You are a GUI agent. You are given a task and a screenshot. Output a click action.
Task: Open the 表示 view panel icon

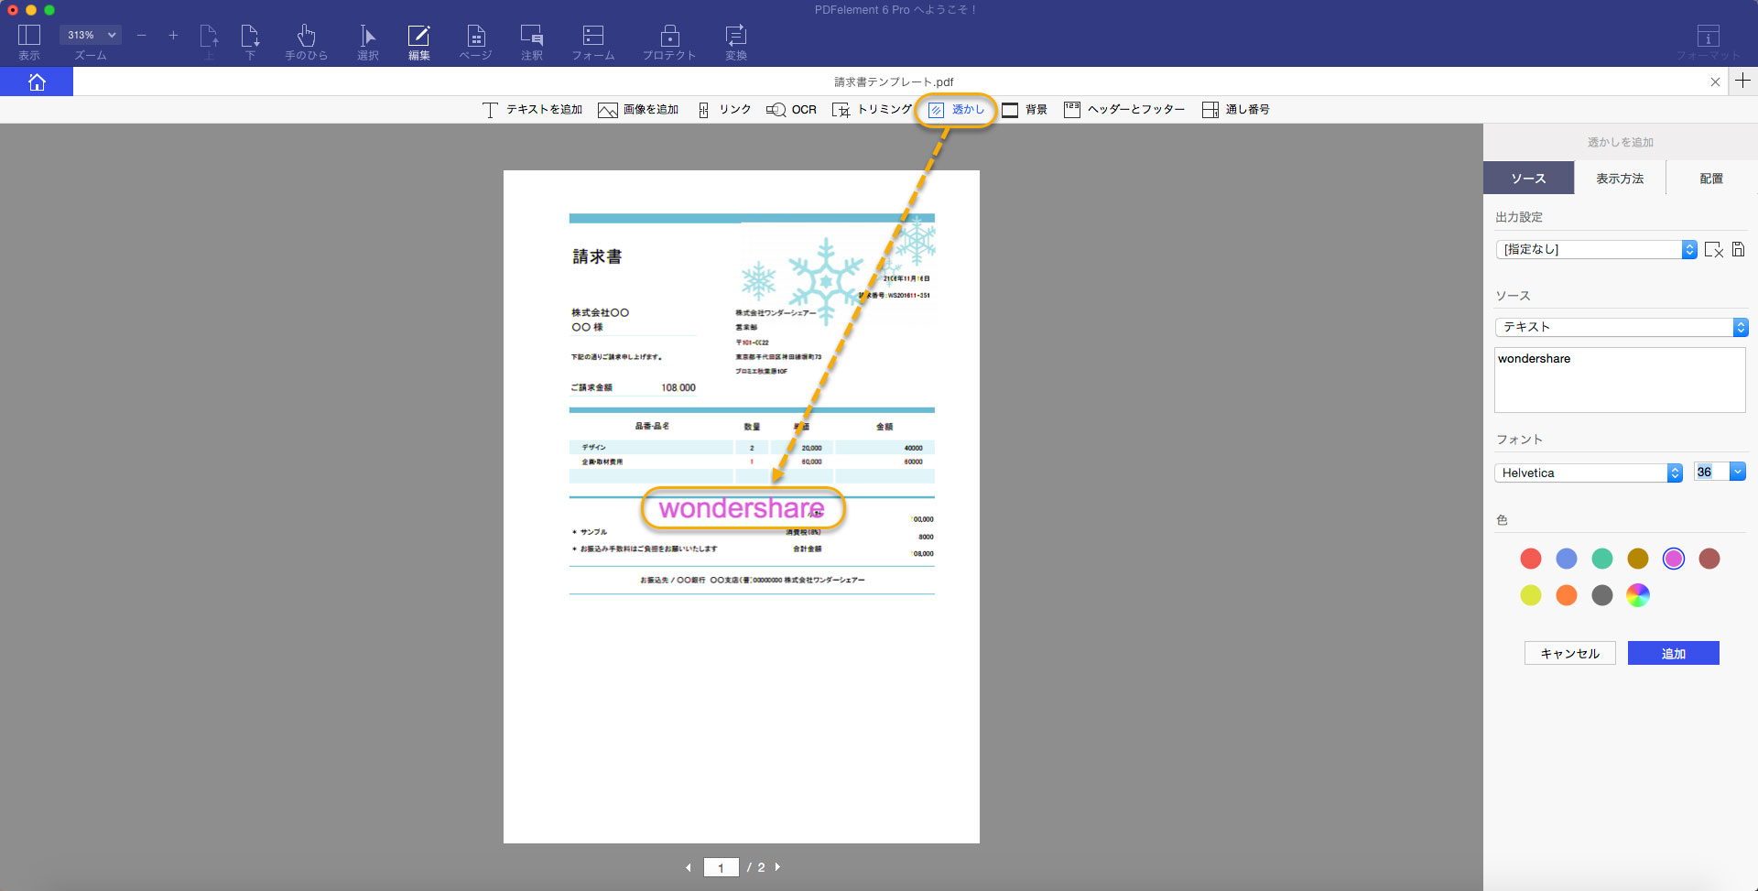point(29,36)
